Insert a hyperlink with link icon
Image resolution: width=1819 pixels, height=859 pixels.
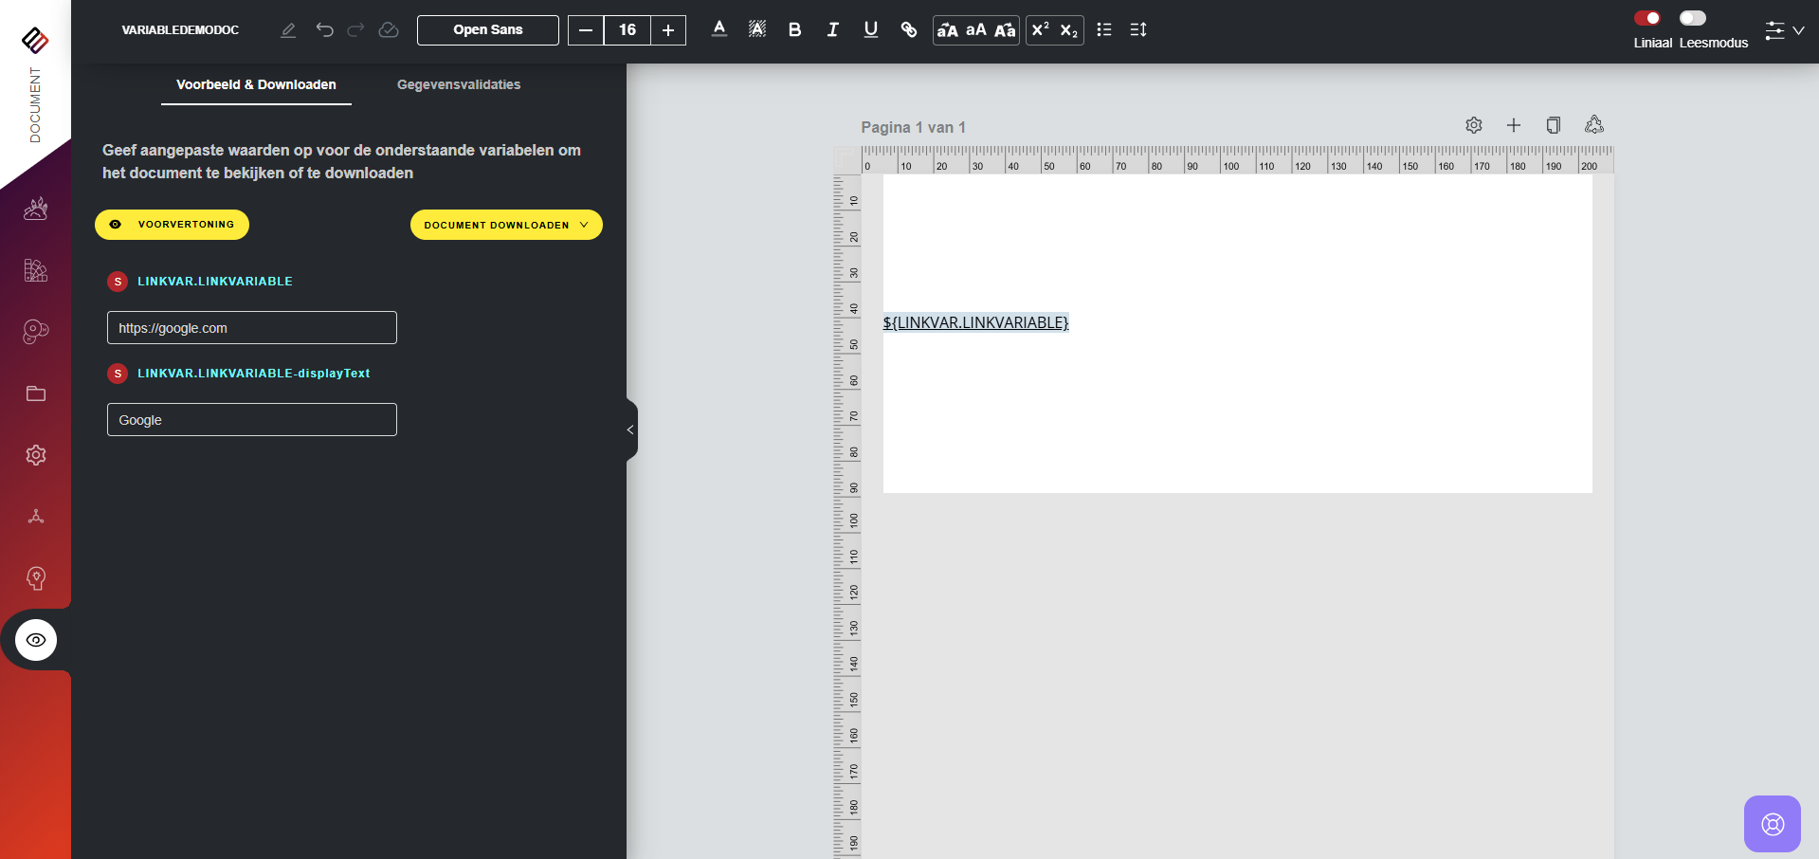tap(908, 30)
